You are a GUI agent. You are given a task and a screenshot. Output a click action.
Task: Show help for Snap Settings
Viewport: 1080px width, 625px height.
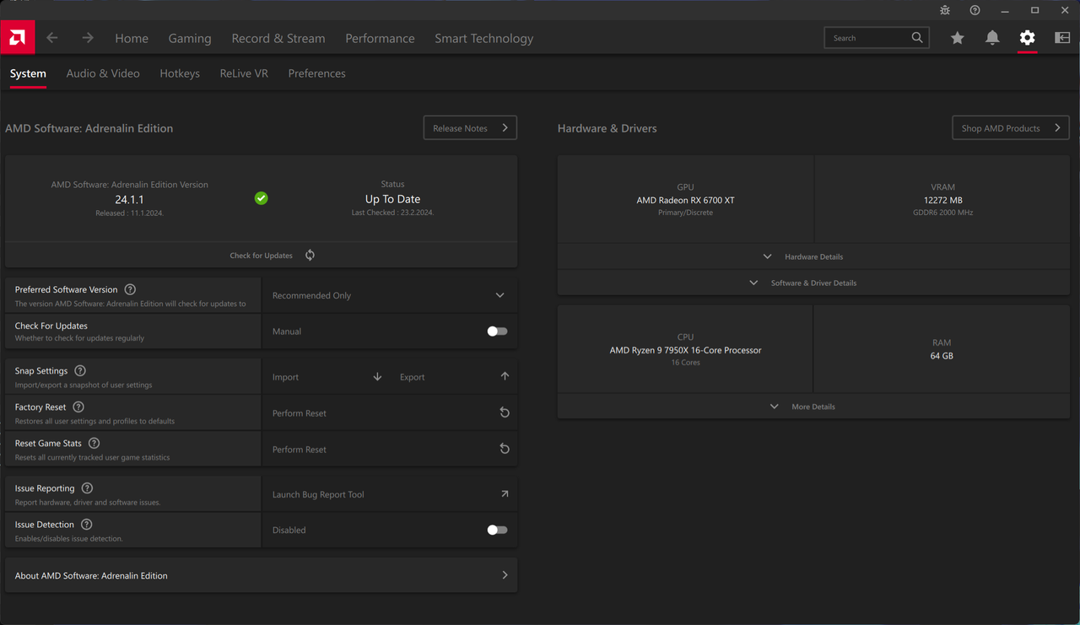coord(80,371)
